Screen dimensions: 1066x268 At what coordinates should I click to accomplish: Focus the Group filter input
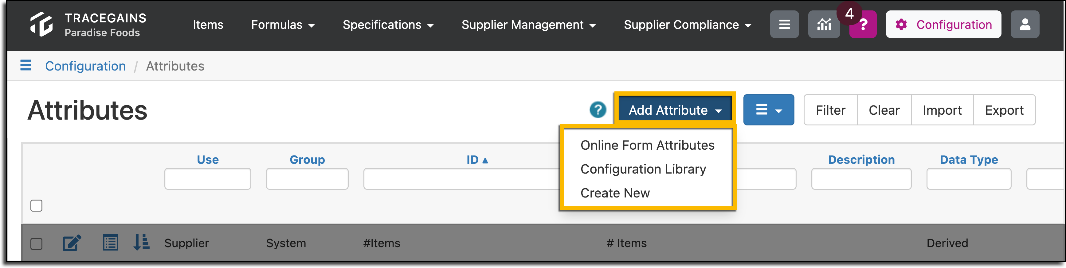(x=307, y=179)
